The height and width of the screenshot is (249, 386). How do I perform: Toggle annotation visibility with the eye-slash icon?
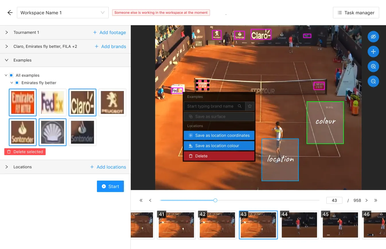373,37
